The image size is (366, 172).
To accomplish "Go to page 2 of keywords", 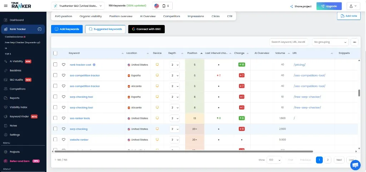I will coord(328,160).
